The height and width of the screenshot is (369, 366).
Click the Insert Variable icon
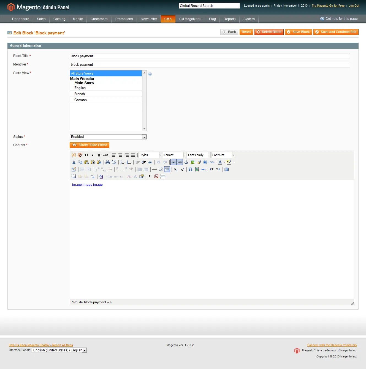click(x=74, y=155)
